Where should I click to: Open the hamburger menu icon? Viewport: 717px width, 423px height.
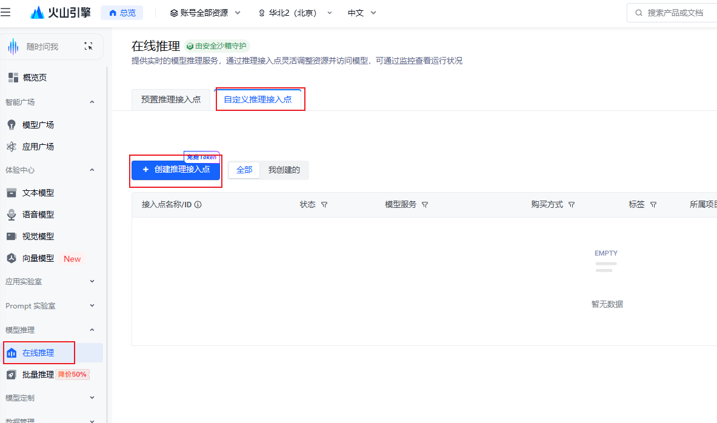(5, 12)
